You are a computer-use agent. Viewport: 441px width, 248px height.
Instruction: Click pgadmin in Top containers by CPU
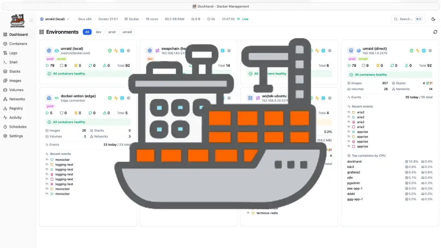click(353, 183)
